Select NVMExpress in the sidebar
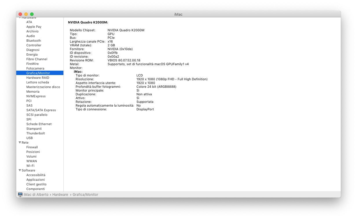The height and width of the screenshot is (219, 357). 36,96
